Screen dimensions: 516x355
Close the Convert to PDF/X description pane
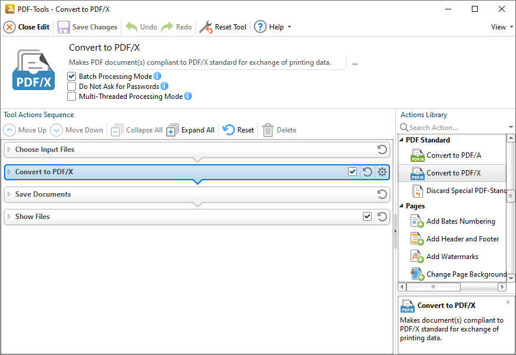click(508, 302)
